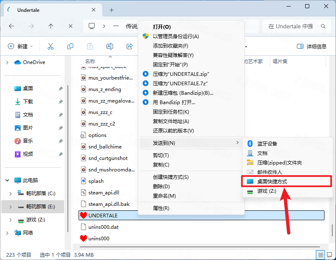Select 以管理员身份运行(A)
This screenshot has height=260, width=336.
tap(191, 36)
